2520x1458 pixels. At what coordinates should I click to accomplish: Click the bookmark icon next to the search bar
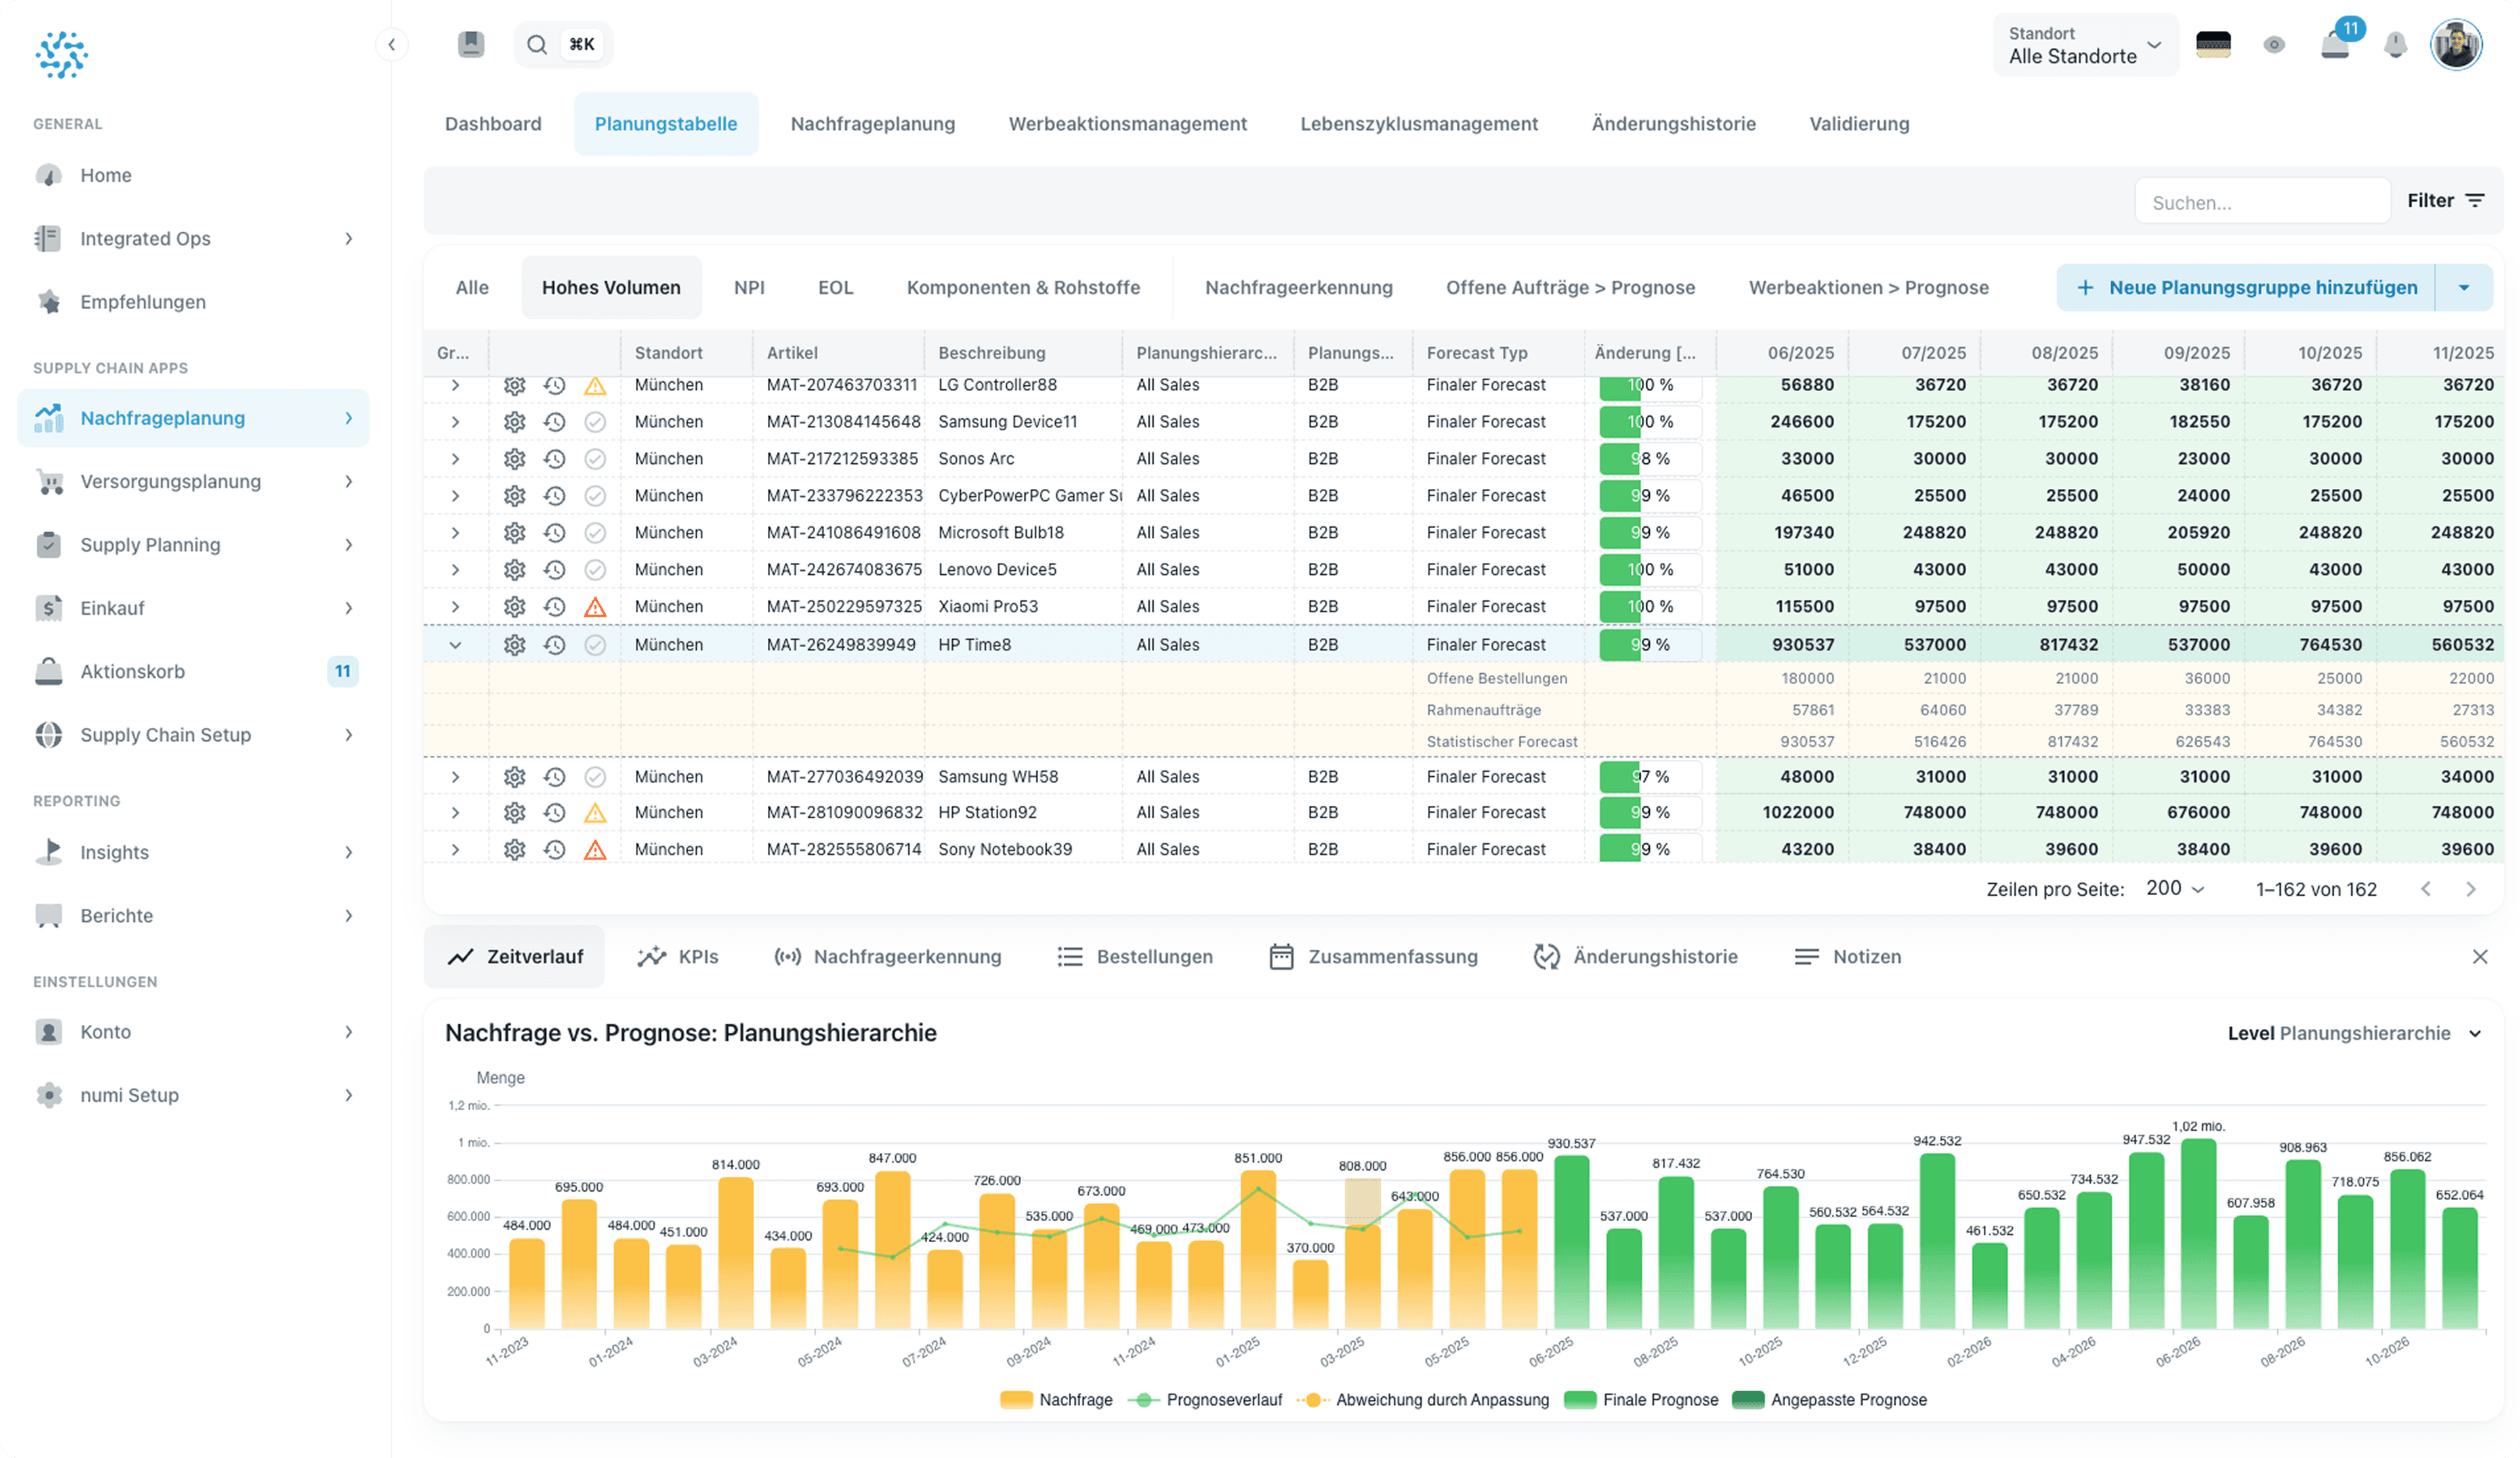pyautogui.click(x=471, y=44)
